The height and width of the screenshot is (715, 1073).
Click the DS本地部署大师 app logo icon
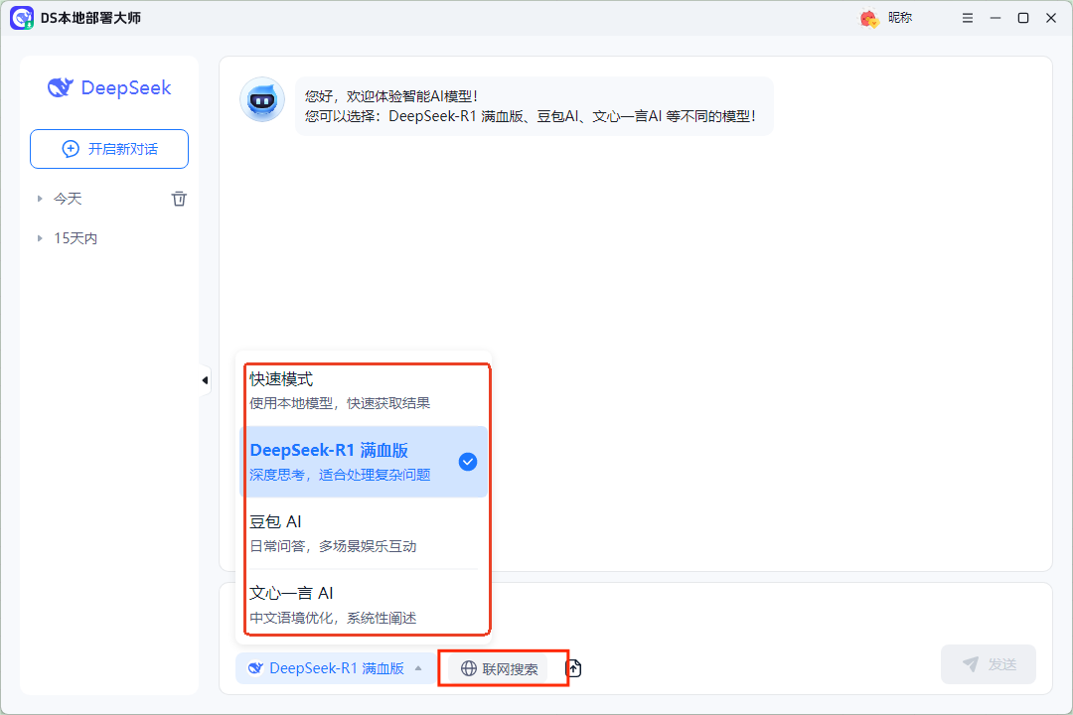point(22,19)
